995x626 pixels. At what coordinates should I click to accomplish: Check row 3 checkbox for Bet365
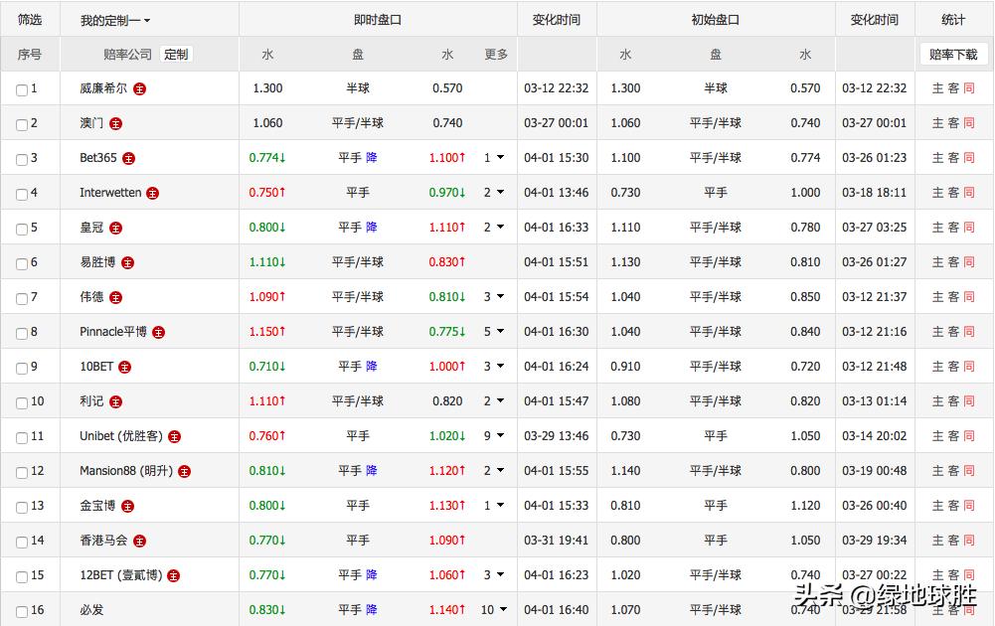(x=22, y=160)
